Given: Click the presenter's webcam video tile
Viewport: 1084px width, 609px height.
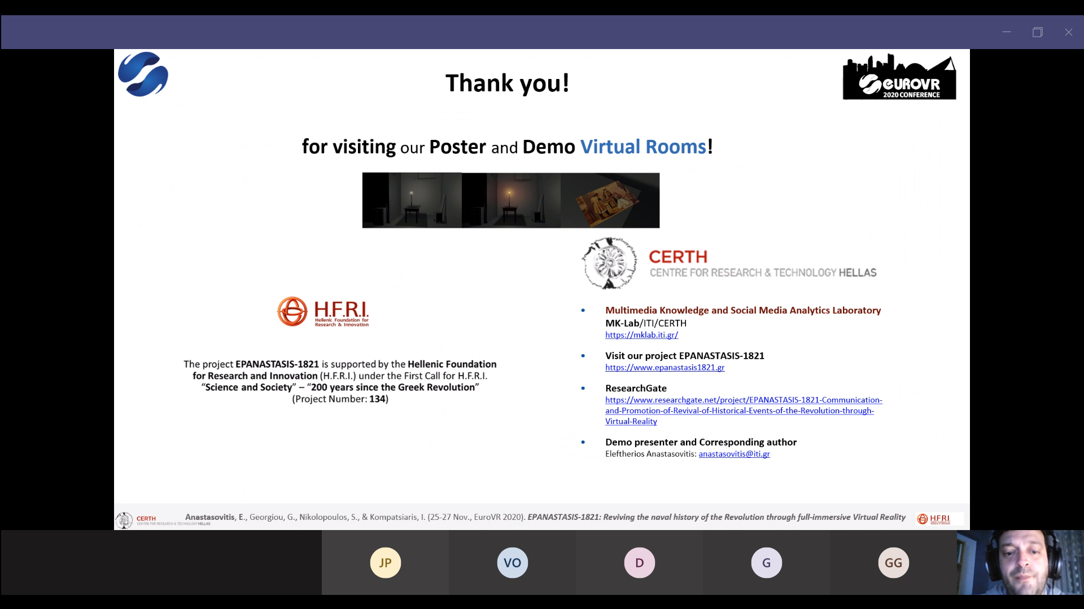Looking at the screenshot, I should click(x=1020, y=562).
